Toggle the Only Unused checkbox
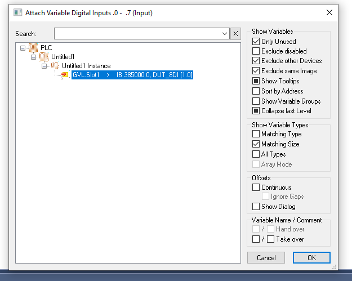Viewport: 352px width, 281px height. [256, 42]
